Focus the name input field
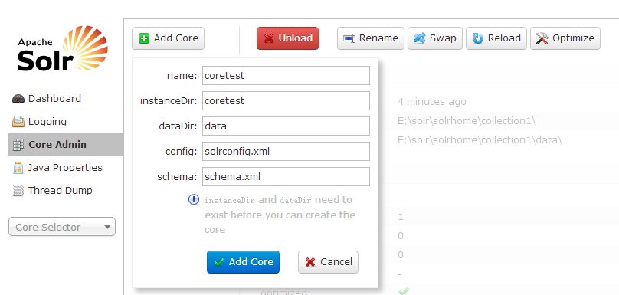The height and width of the screenshot is (295, 619). click(x=287, y=75)
